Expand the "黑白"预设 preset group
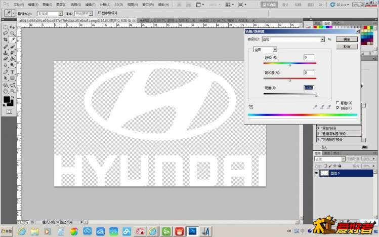This screenshot has height=237, width=379. click(319, 128)
